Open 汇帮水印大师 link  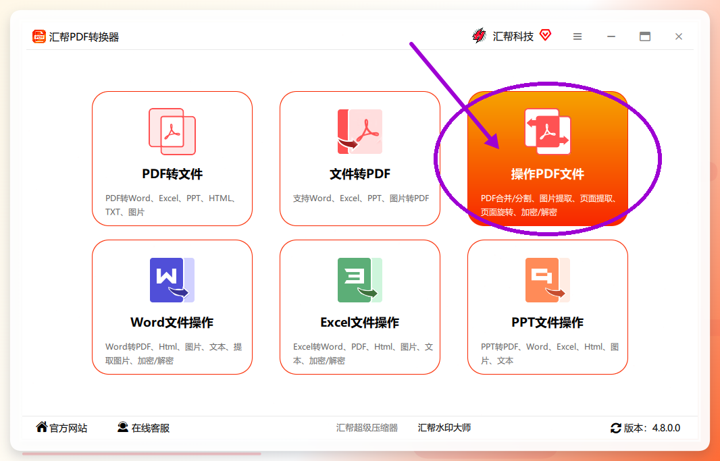coord(444,428)
